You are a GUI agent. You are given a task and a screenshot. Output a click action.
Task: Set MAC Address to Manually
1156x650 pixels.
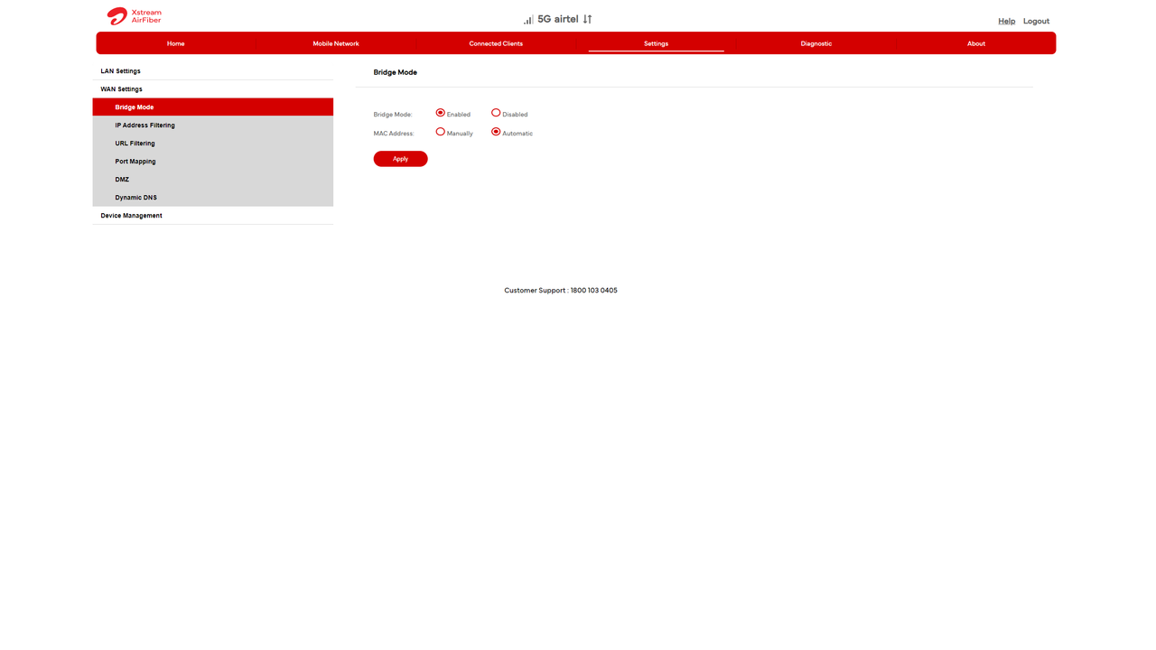point(440,131)
